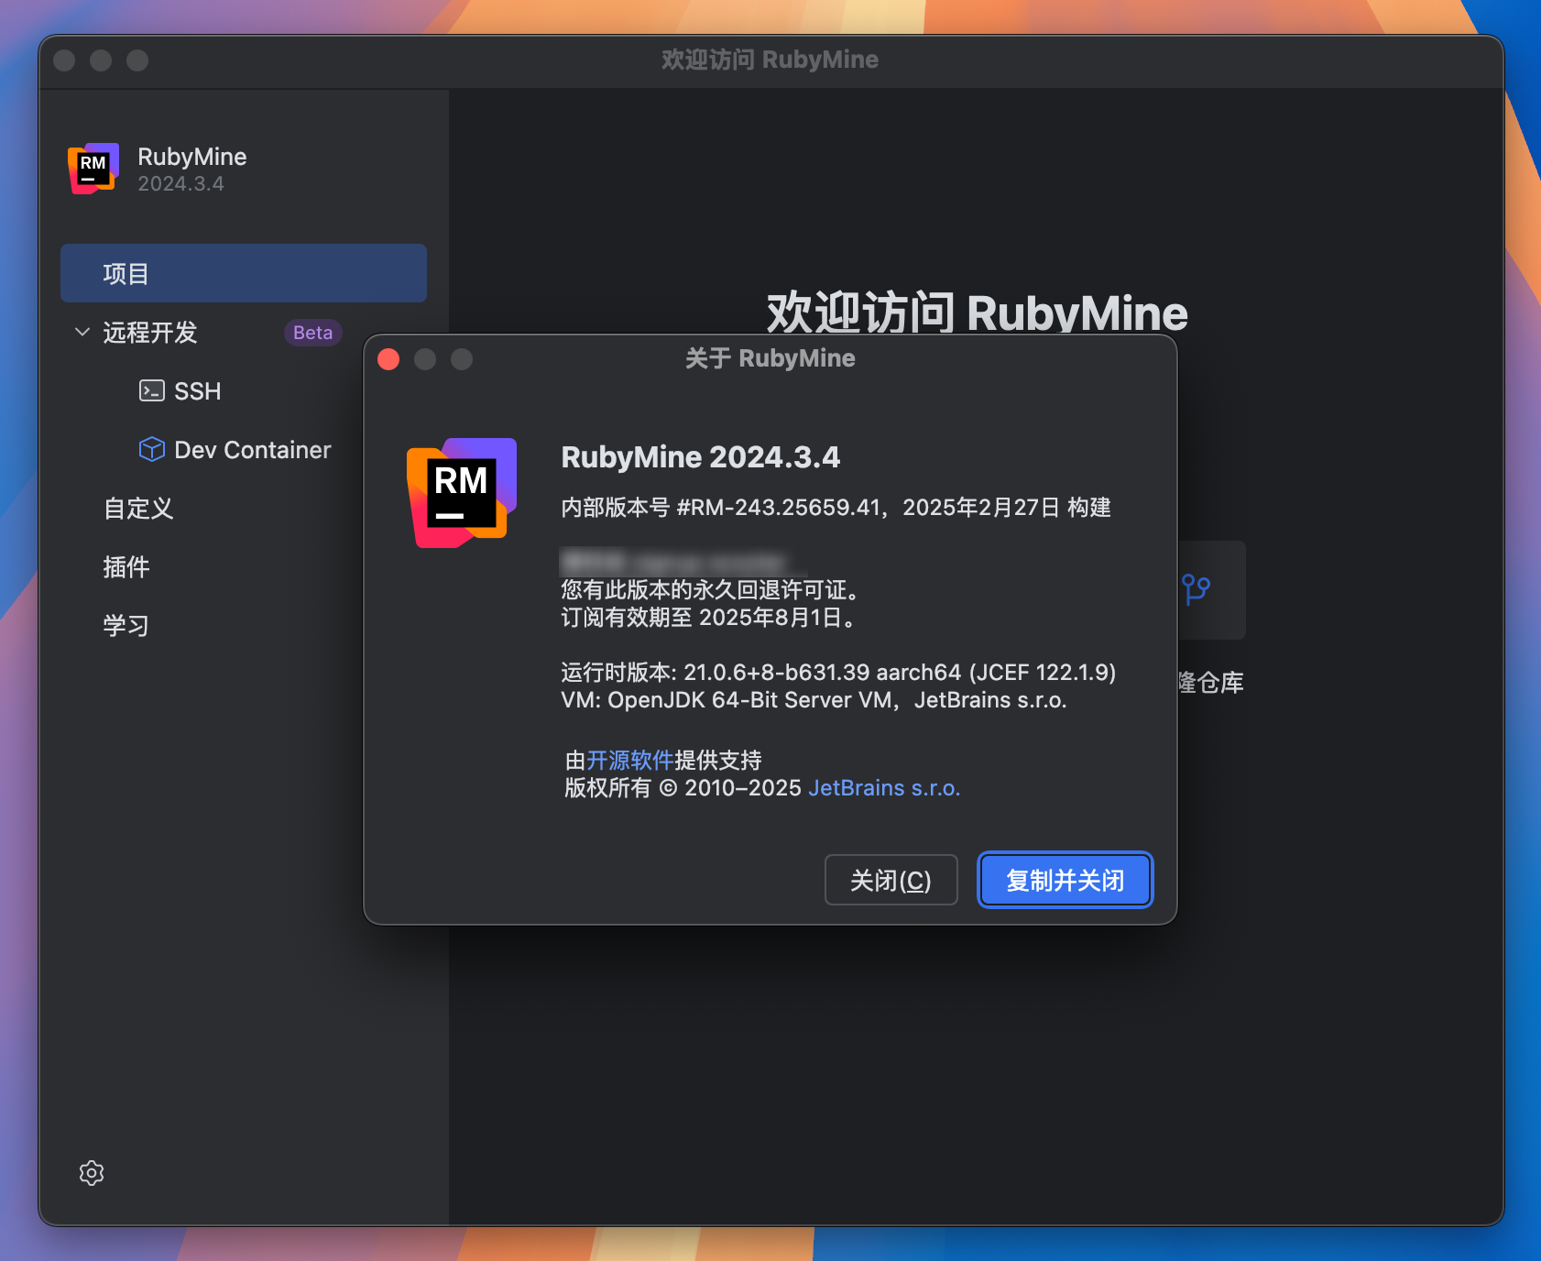Collapse the 远程开发 section chevron
This screenshot has width=1541, height=1261.
click(x=82, y=332)
